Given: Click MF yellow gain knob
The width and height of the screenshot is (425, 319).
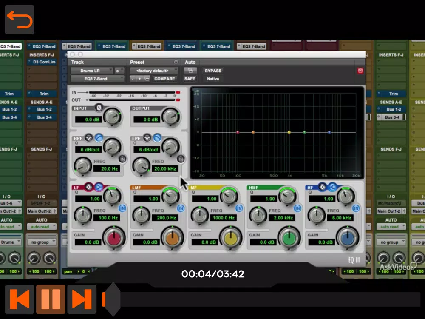Looking at the screenshot, I should pos(231,238).
